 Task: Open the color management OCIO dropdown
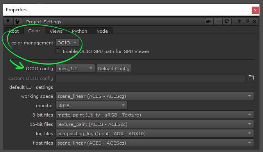coord(67,43)
